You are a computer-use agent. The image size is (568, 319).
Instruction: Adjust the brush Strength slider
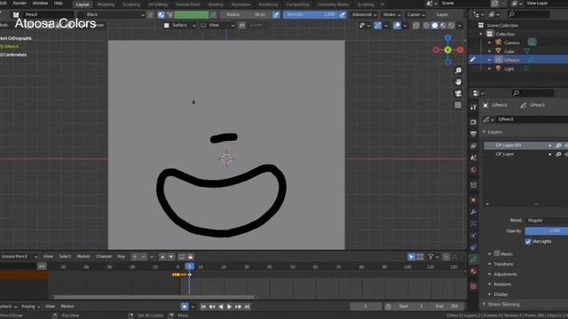pyautogui.click(x=310, y=14)
